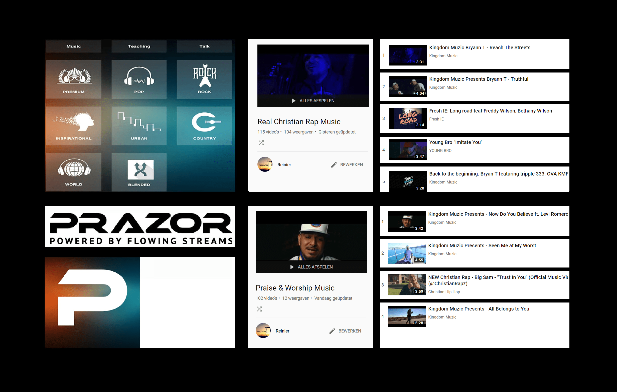
Task: Open the Rock guitar category tile
Action: click(x=205, y=79)
